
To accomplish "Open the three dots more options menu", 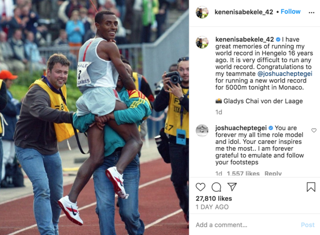I will [311, 13].
